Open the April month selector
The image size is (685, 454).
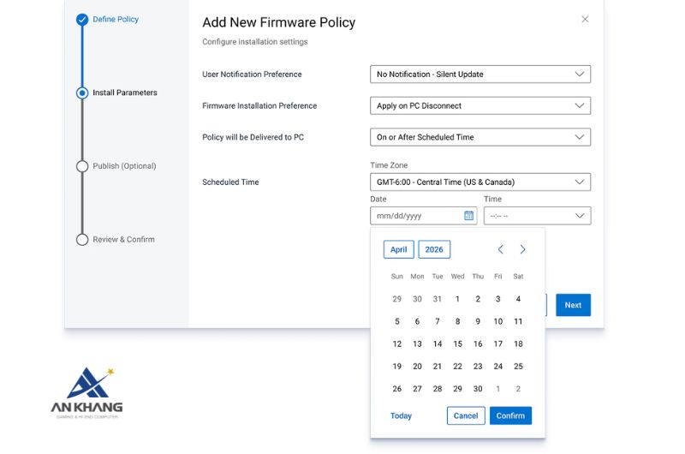[398, 249]
